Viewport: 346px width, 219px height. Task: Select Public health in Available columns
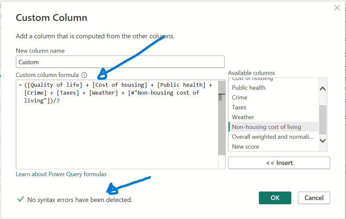tap(249, 88)
